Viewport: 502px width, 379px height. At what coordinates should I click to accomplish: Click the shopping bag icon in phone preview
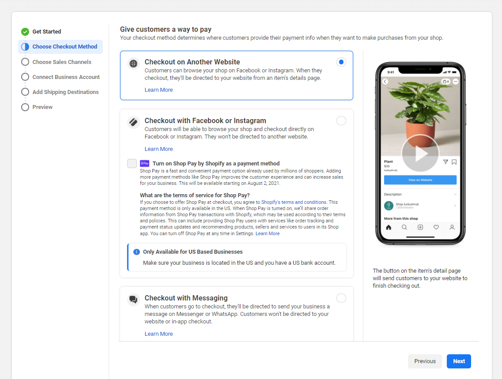coord(445,82)
